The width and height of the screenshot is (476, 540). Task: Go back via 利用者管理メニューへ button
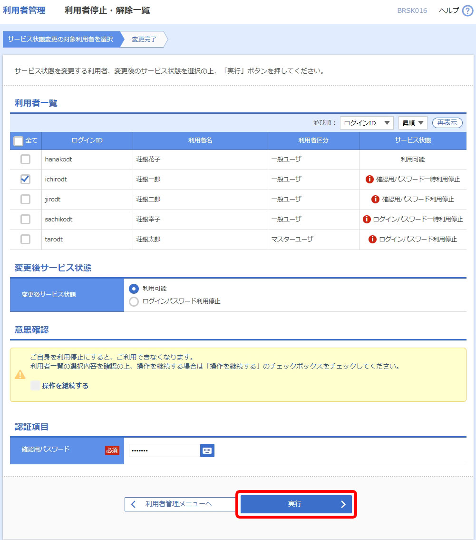(180, 504)
